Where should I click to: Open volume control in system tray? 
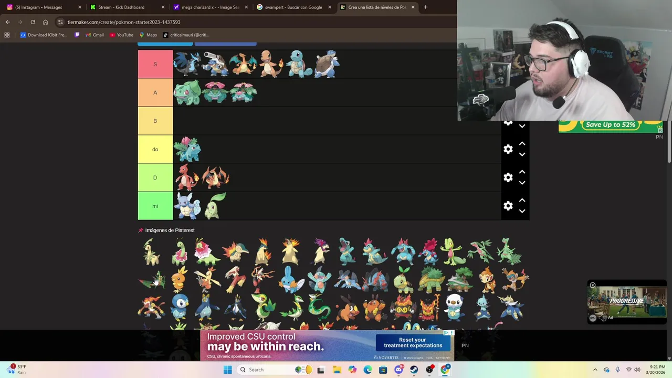(637, 370)
